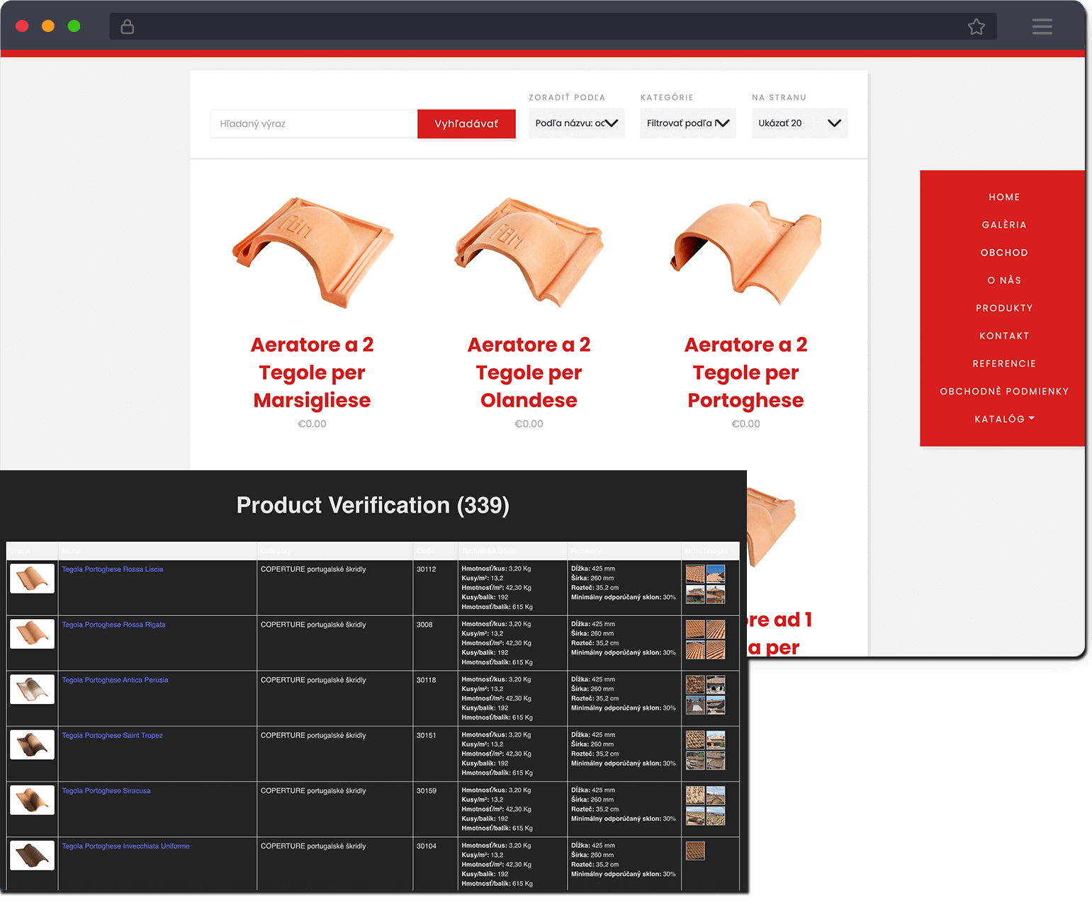Screen dimensions: 1092x915
Task: Open Tegola Portoghese Antica Perusia link
Action: click(x=115, y=680)
